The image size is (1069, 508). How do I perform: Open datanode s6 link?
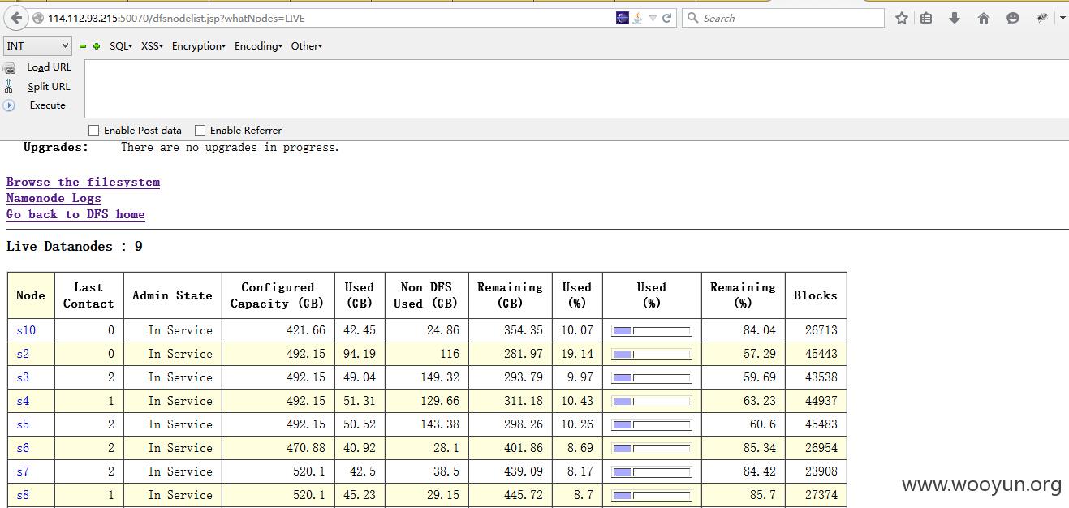23,448
